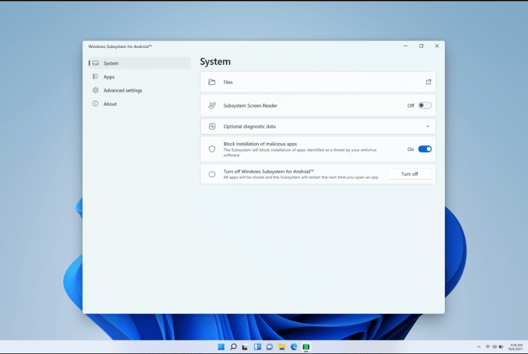Open the About page in sidebar

pyautogui.click(x=110, y=104)
